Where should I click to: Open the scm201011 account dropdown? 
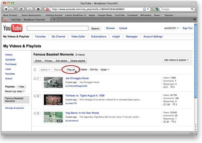pyautogui.click(x=171, y=28)
